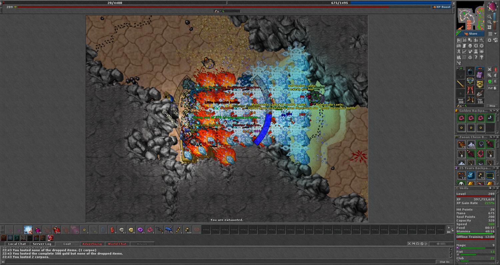Click the blue backpack in 25 Years Backpack

[x=471, y=175]
